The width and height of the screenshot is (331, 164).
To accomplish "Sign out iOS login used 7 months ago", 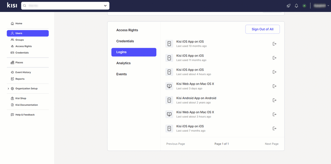I will click(x=274, y=129).
